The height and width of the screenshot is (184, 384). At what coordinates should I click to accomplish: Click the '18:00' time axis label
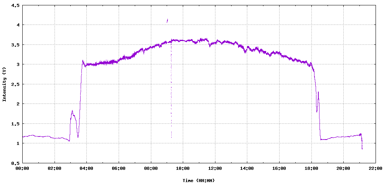(x=311, y=169)
